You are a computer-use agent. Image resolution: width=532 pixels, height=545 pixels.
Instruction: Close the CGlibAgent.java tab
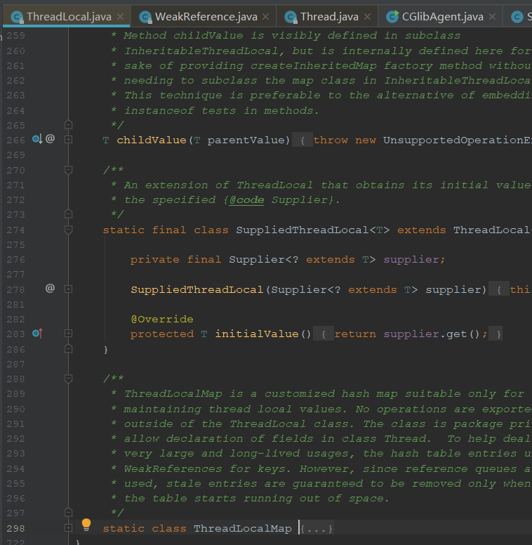point(493,17)
